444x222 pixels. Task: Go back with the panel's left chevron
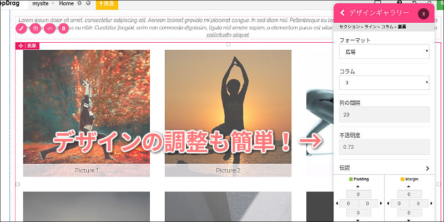(342, 12)
